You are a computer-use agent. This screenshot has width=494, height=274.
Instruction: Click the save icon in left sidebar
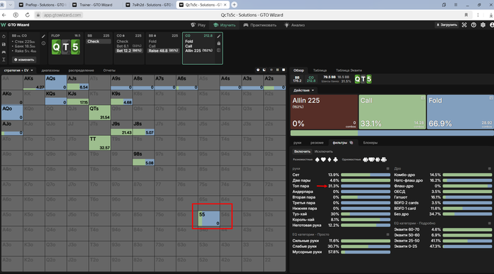click(4, 44)
